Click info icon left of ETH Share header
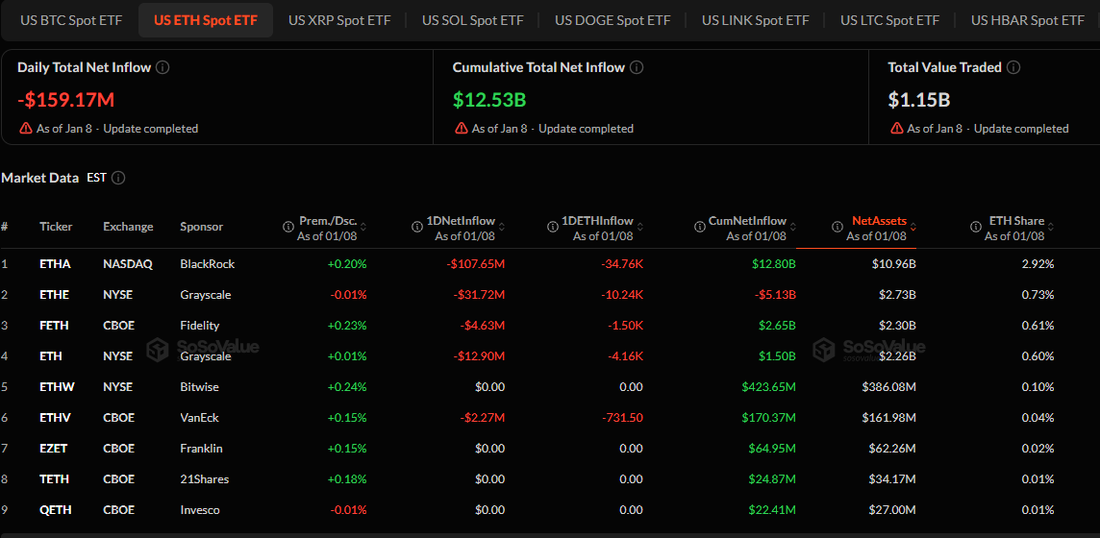1100x538 pixels. (972, 228)
